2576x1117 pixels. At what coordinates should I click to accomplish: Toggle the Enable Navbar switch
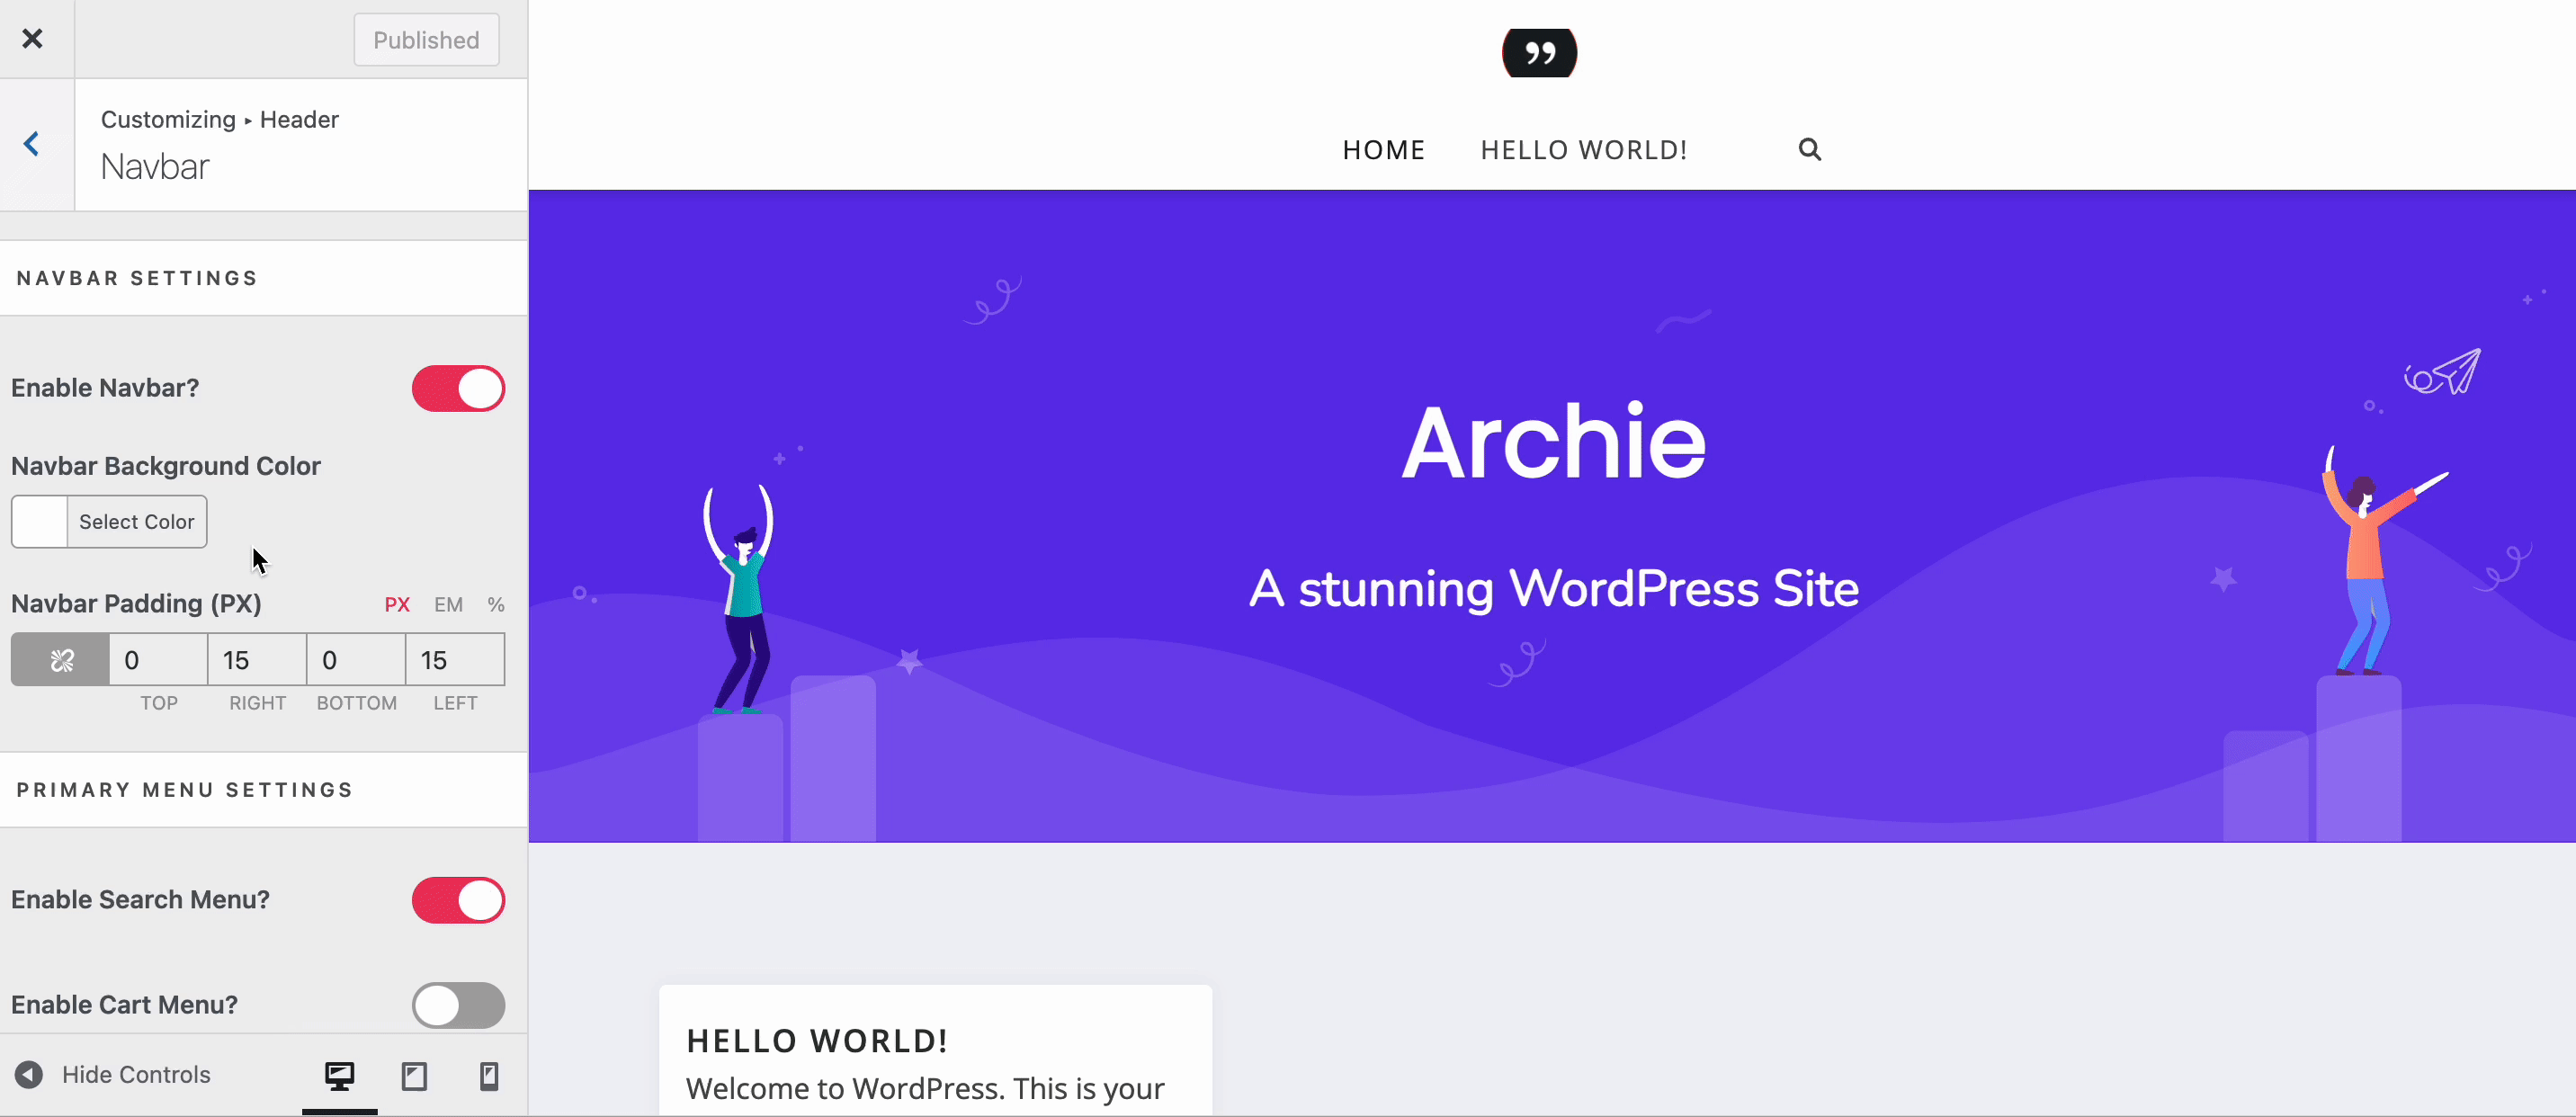coord(459,386)
